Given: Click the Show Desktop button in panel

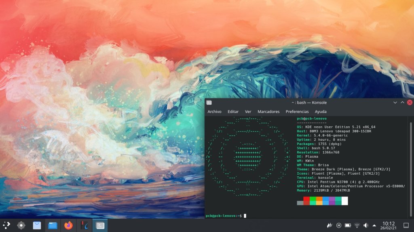Looking at the screenshot, I should [x=406, y=225].
